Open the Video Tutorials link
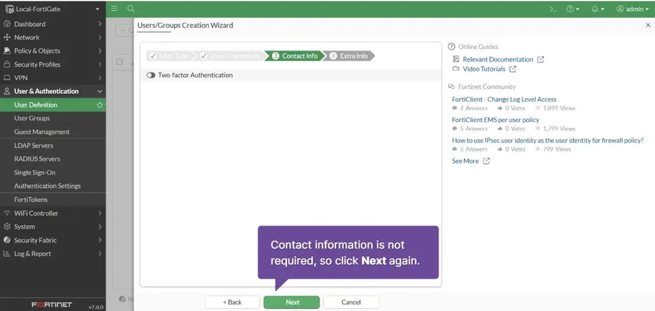Viewport: 655px width, 311px height. (x=485, y=69)
